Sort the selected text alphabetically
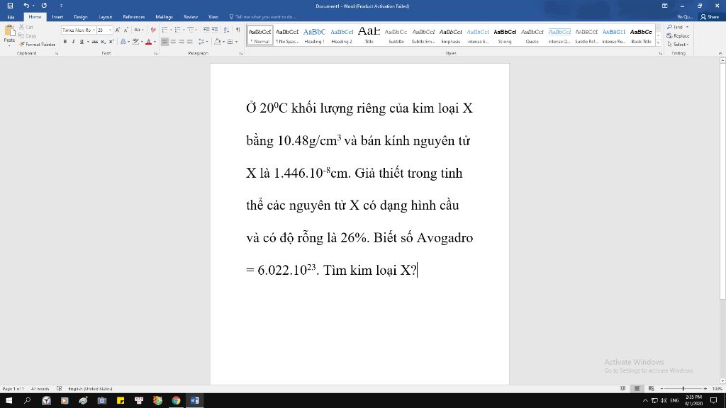726x408 pixels. point(226,30)
